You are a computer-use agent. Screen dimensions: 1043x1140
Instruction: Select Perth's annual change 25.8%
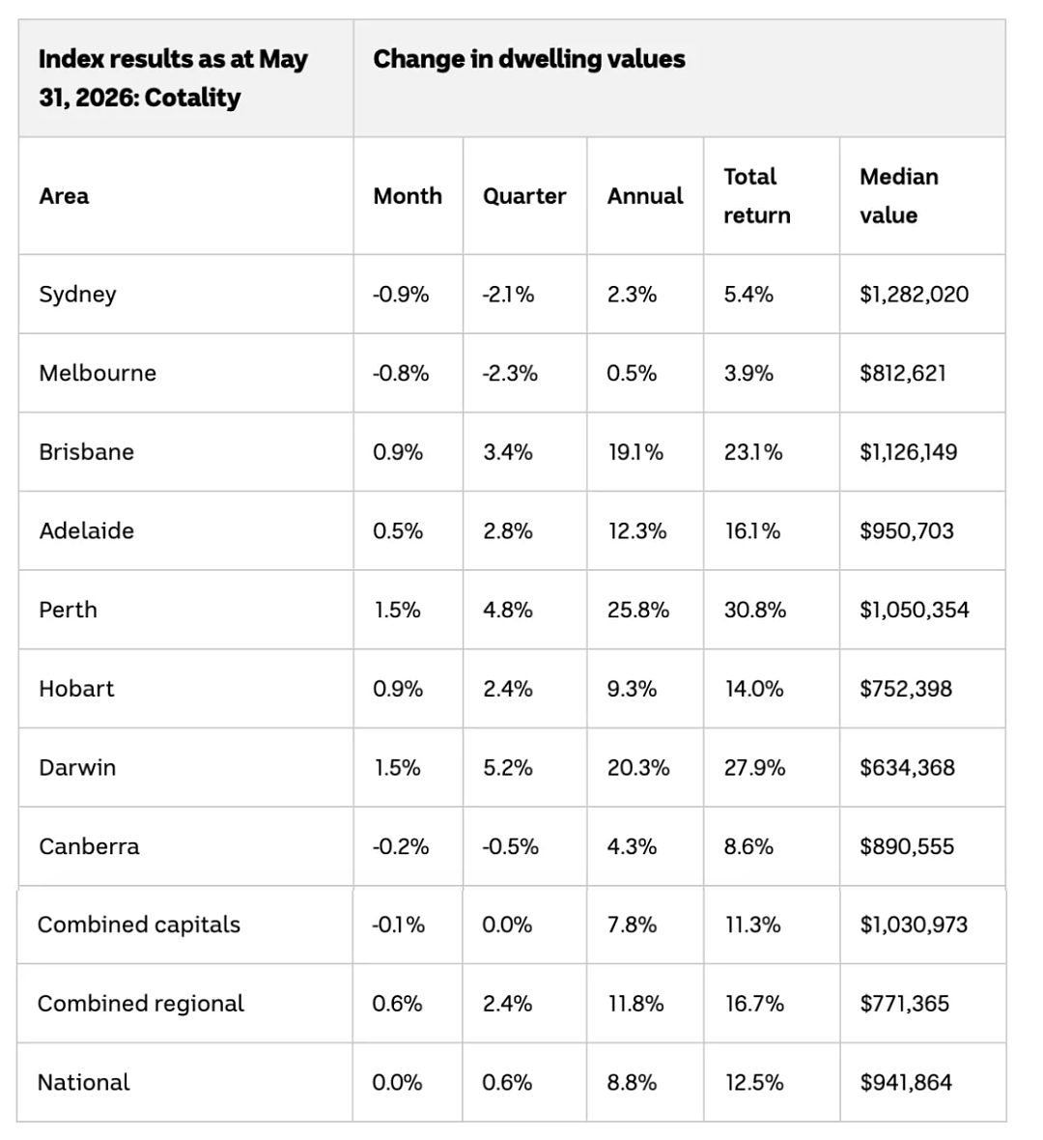(x=638, y=610)
